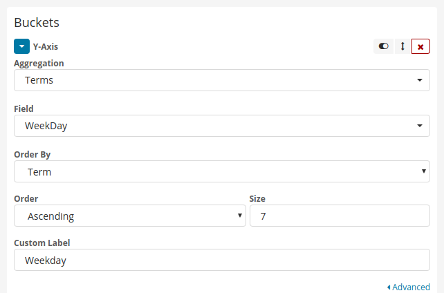
Task: Click the Custom Label caption
Action: point(41,243)
